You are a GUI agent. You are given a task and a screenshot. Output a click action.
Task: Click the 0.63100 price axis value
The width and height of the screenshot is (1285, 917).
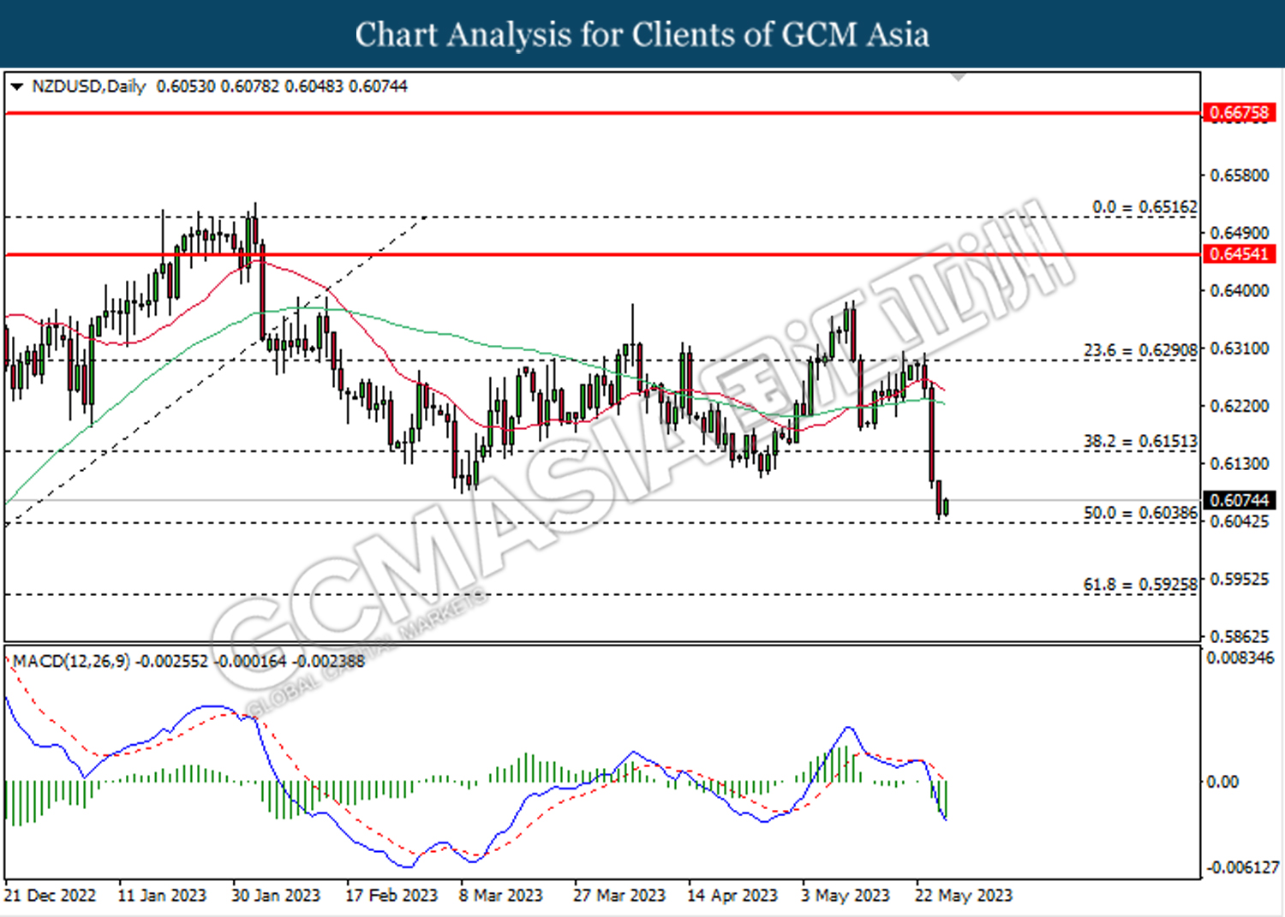click(x=1239, y=348)
